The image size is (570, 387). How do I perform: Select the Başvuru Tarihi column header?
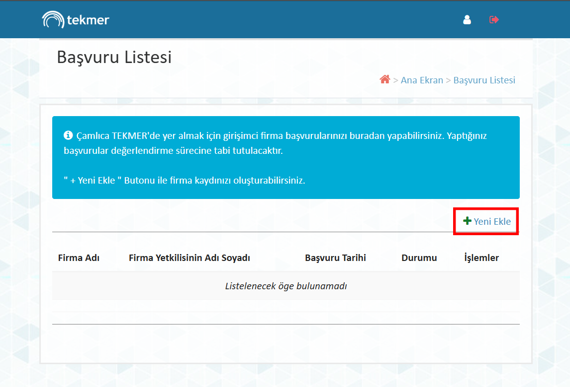coord(335,258)
